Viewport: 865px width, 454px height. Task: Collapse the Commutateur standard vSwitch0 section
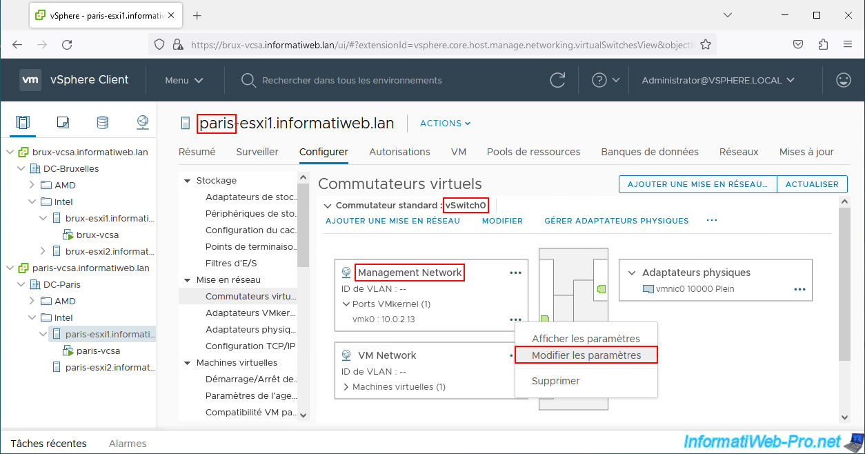(x=327, y=206)
